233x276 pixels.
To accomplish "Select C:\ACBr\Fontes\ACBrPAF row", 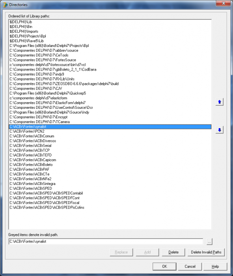I will pos(110,169).
